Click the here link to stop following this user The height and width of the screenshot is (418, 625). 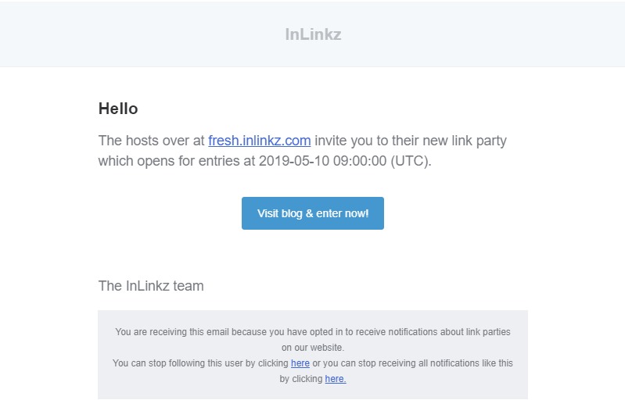(300, 363)
